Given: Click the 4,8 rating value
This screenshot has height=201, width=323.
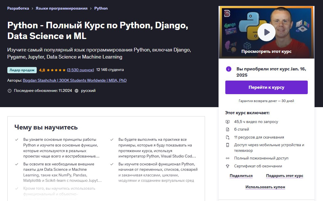Looking at the screenshot, I should pos(42,70).
